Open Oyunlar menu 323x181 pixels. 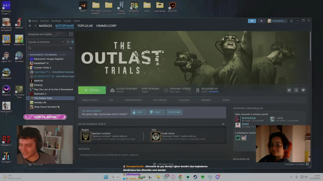(x=67, y=21)
